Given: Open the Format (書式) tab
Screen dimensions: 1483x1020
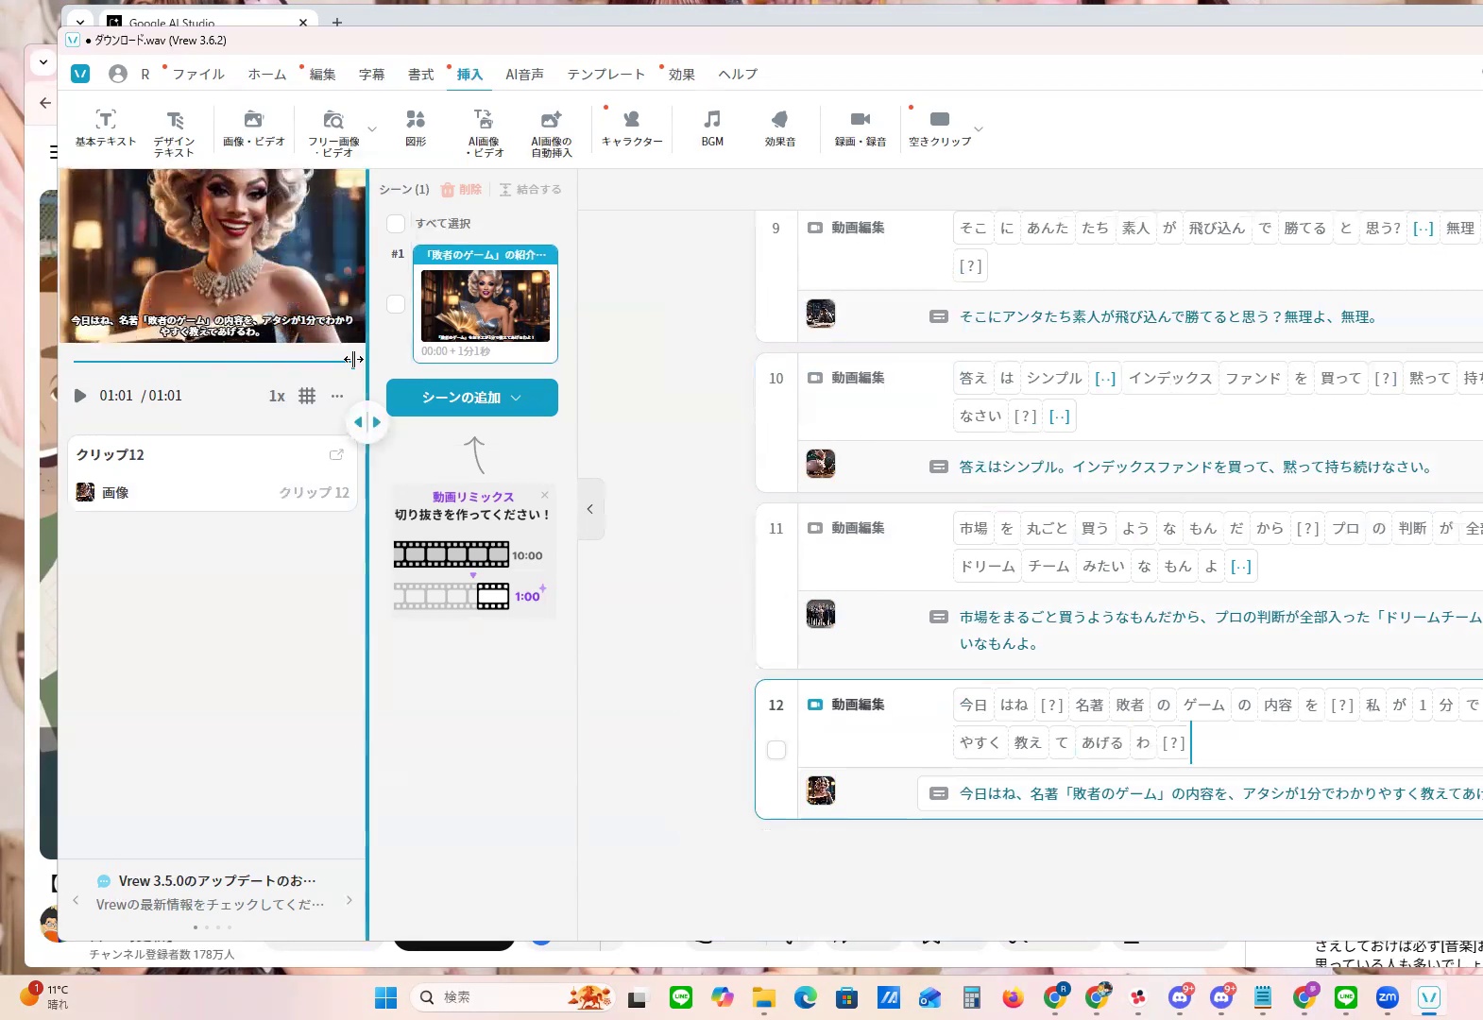Looking at the screenshot, I should [420, 74].
